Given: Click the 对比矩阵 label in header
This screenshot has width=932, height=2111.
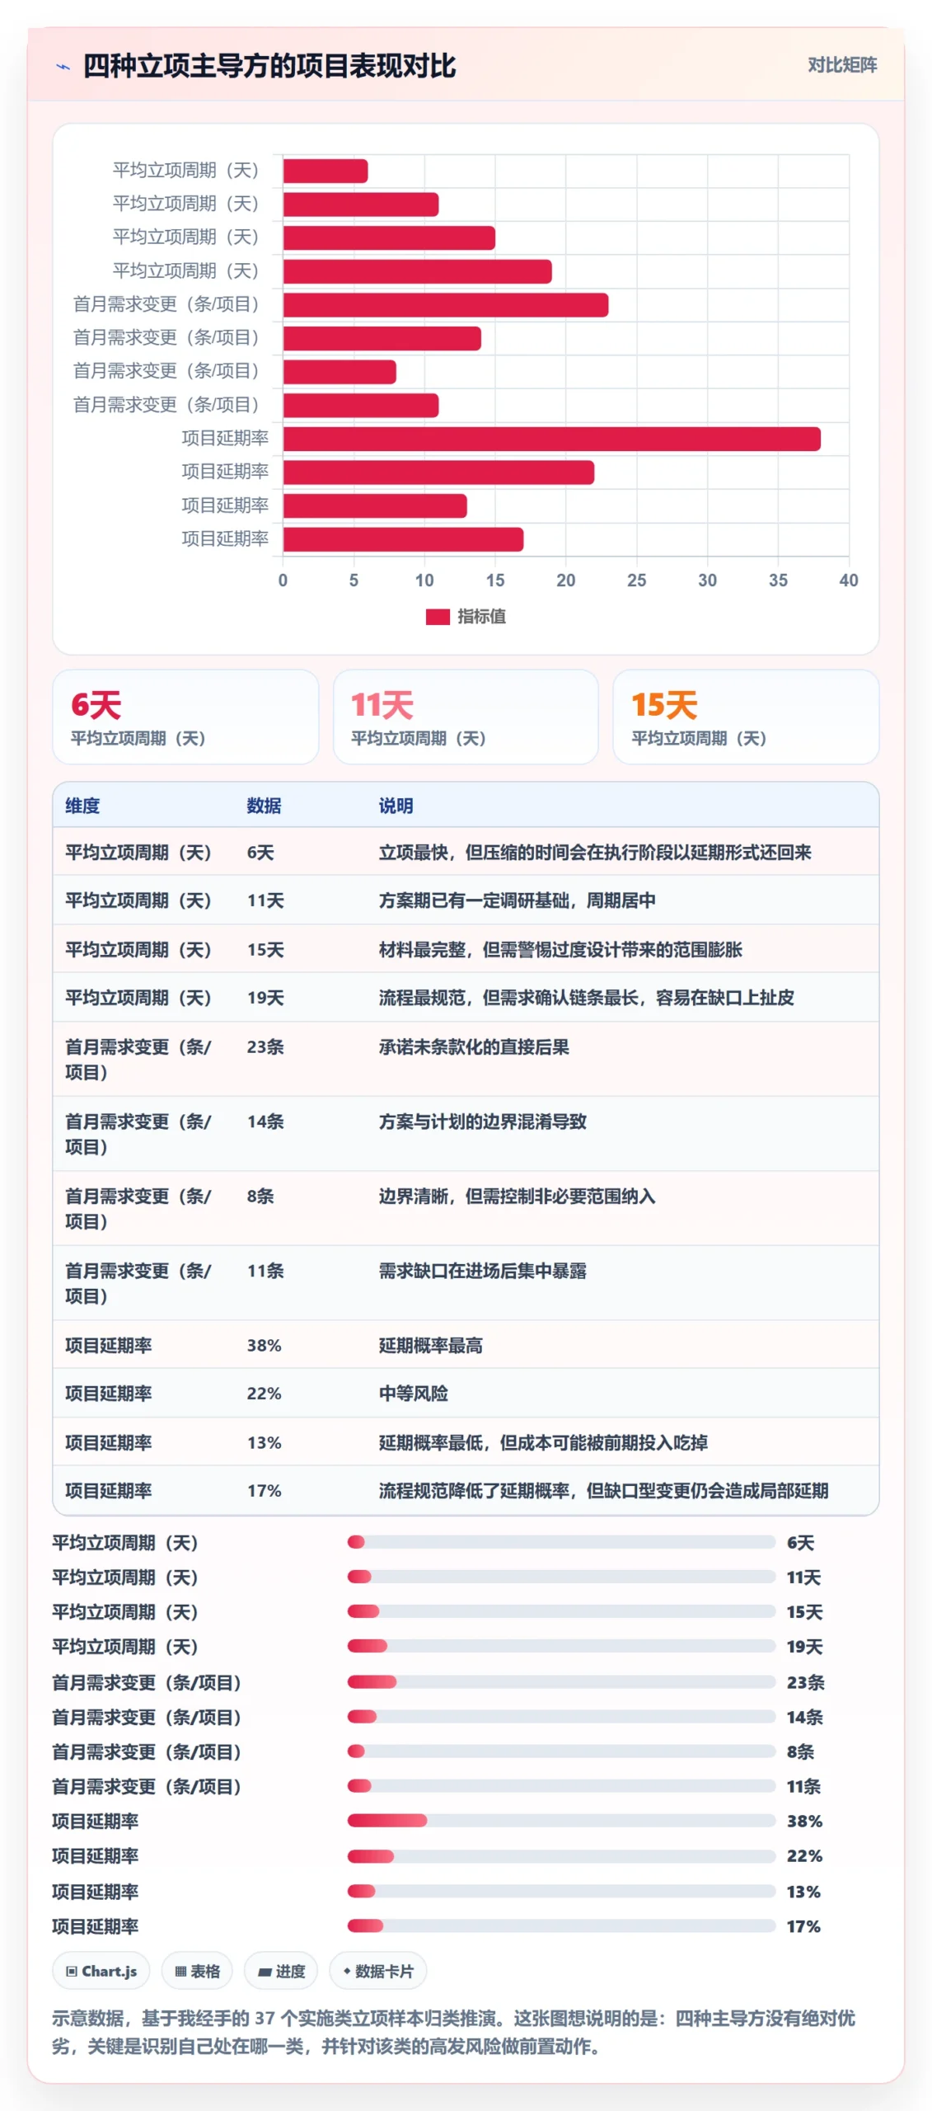Looking at the screenshot, I should (841, 65).
